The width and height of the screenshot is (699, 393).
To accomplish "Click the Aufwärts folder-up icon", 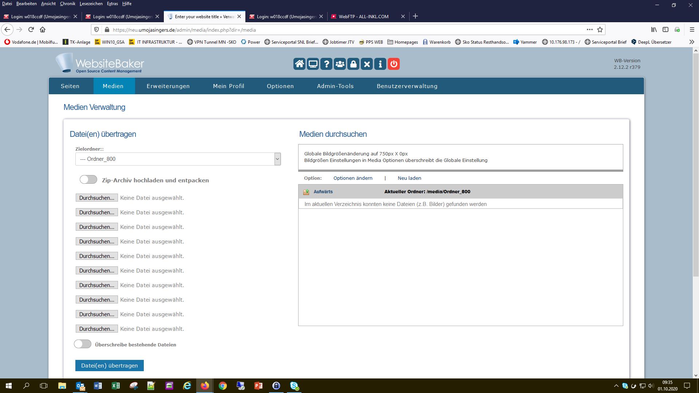I will click(x=306, y=192).
